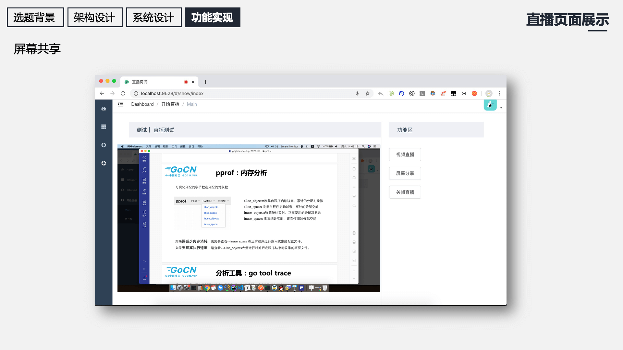Select the 系统设计 slide tab

click(x=153, y=17)
